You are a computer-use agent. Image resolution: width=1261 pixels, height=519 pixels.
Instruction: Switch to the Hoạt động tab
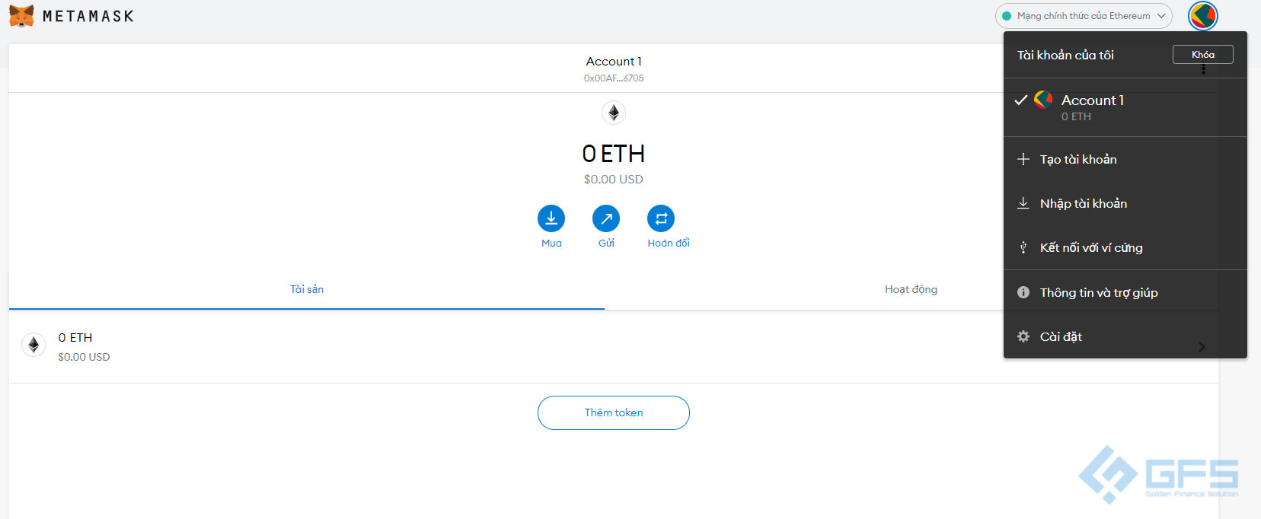tap(911, 289)
